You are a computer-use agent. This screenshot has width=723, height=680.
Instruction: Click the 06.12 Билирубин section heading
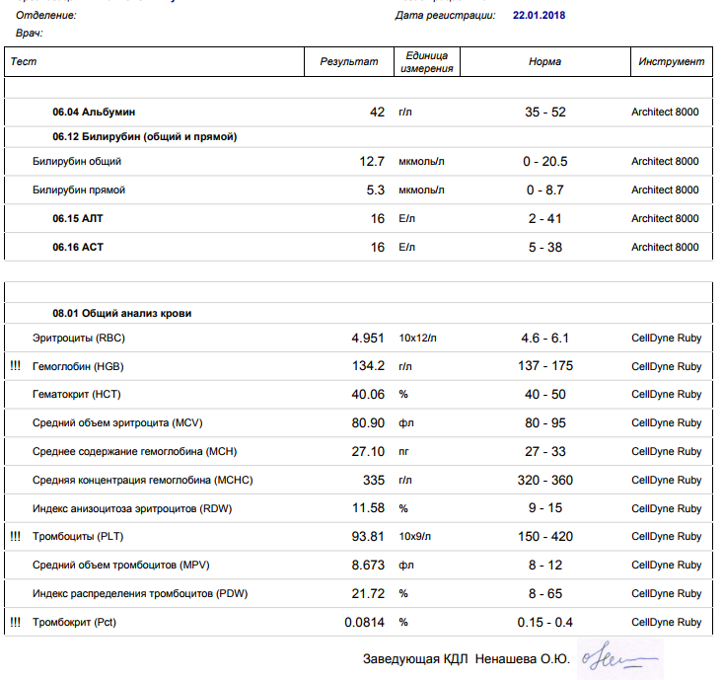click(x=144, y=137)
